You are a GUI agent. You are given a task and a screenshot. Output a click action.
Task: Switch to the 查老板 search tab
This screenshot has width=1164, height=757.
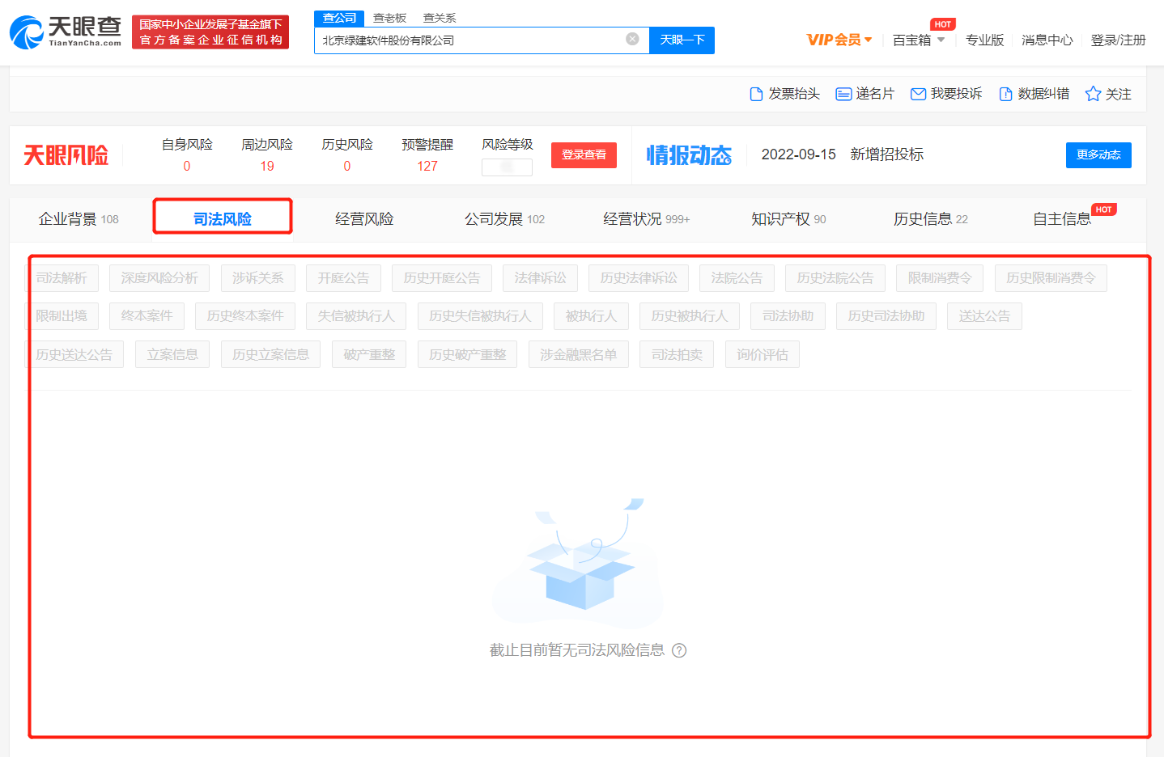pos(389,18)
